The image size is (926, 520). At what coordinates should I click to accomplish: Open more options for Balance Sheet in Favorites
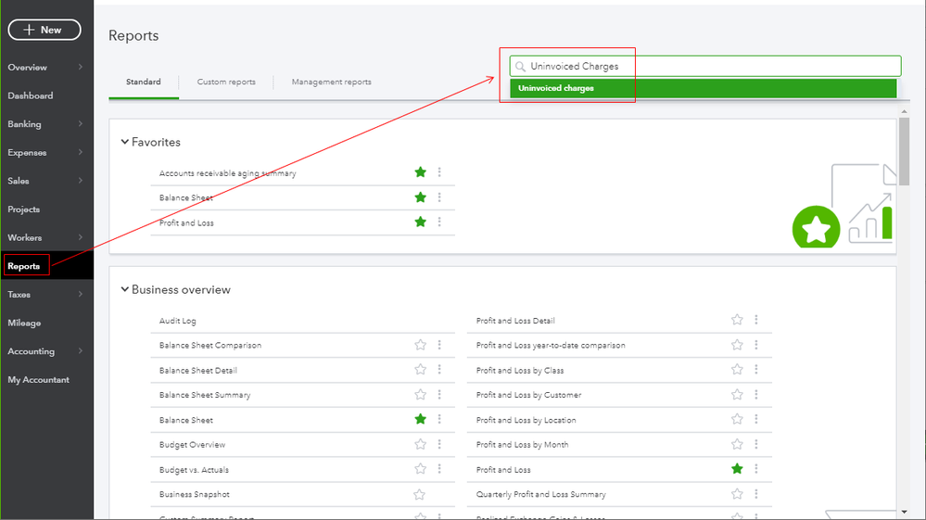coord(439,197)
